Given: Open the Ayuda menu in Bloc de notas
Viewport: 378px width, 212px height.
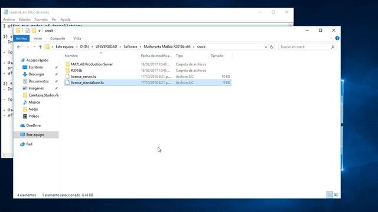Looking at the screenshot, I should pyautogui.click(x=66, y=19).
